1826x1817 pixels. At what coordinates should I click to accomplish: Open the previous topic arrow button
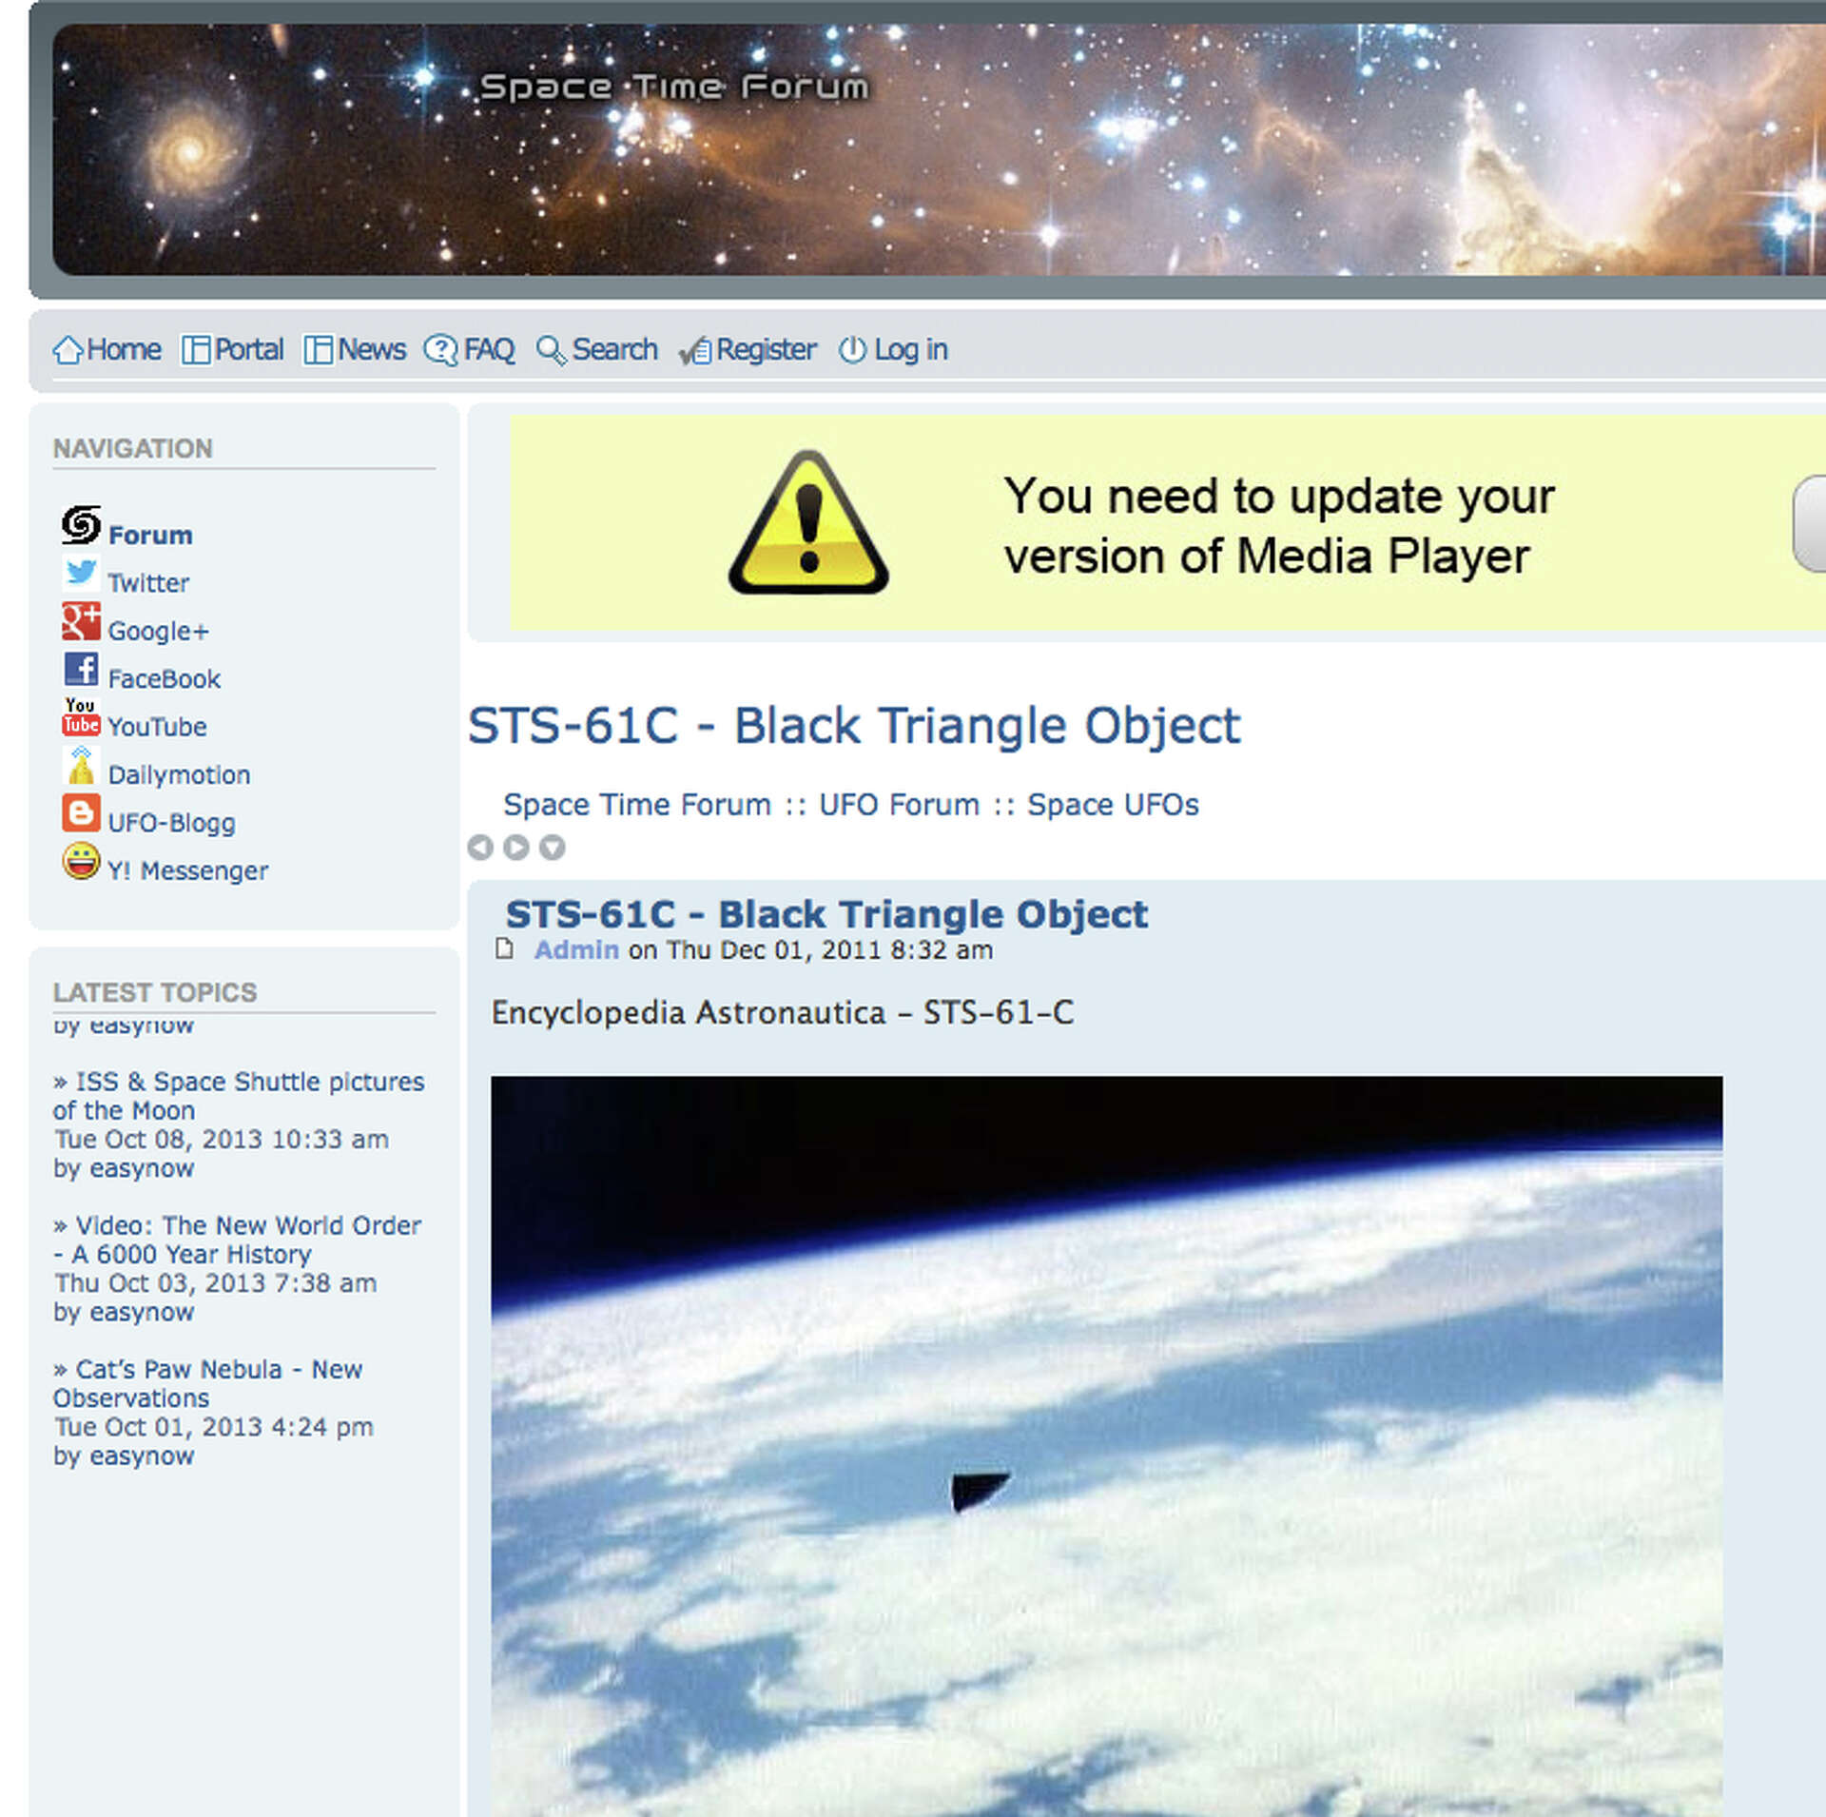[x=481, y=847]
